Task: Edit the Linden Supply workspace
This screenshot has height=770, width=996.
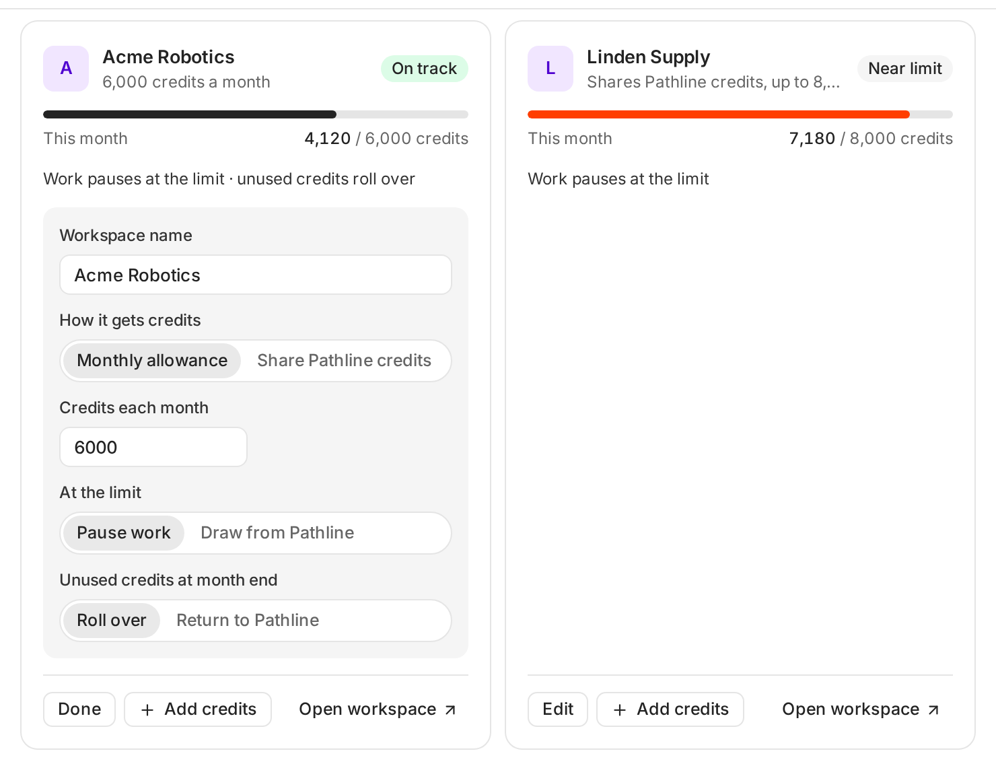Action: (558, 709)
